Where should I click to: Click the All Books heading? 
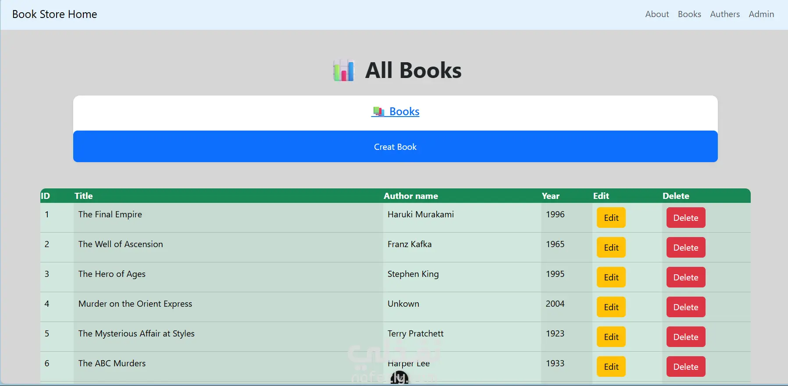tap(413, 71)
